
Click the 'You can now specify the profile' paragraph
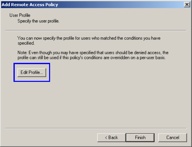click(x=89, y=41)
